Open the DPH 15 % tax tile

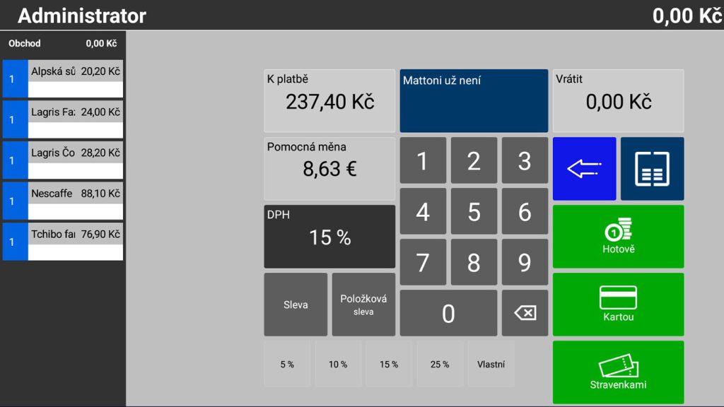pyautogui.click(x=329, y=237)
